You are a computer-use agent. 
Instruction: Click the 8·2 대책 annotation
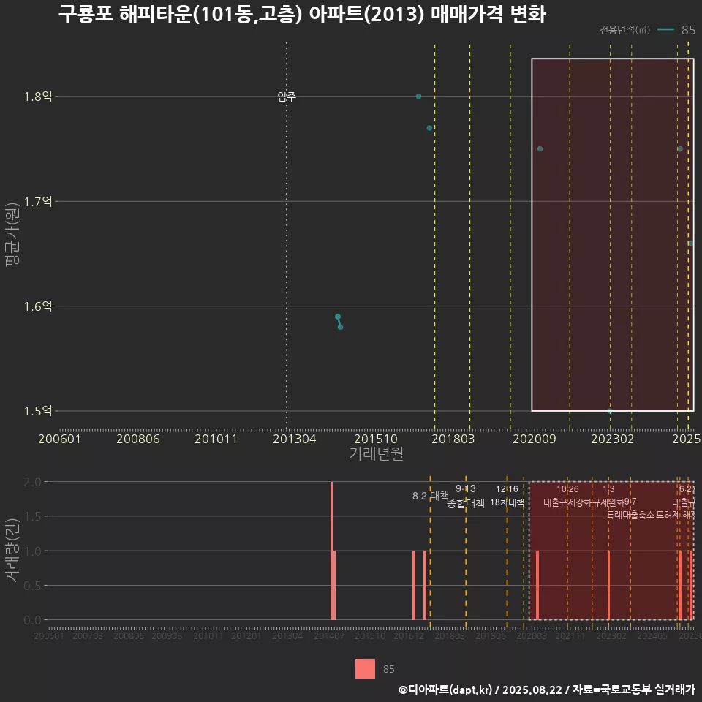tap(430, 496)
